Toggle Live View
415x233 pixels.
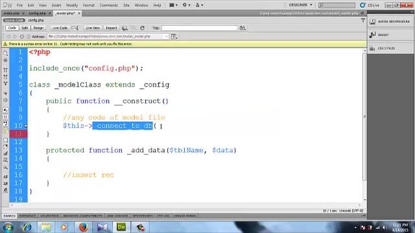(x=93, y=28)
